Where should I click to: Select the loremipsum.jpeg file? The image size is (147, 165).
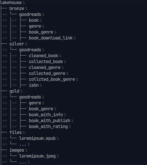pyautogui.click(x=37, y=156)
